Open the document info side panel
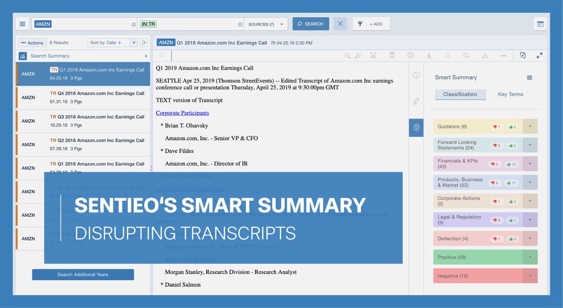 [x=416, y=75]
